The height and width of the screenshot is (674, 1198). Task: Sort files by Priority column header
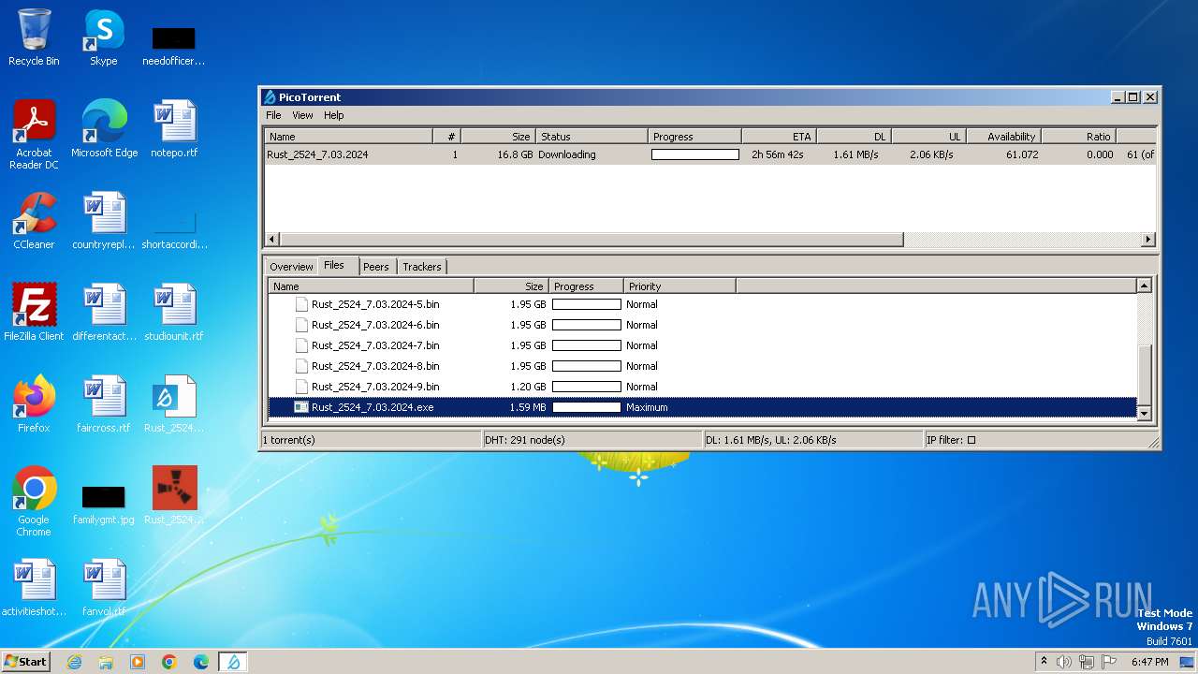(x=679, y=286)
